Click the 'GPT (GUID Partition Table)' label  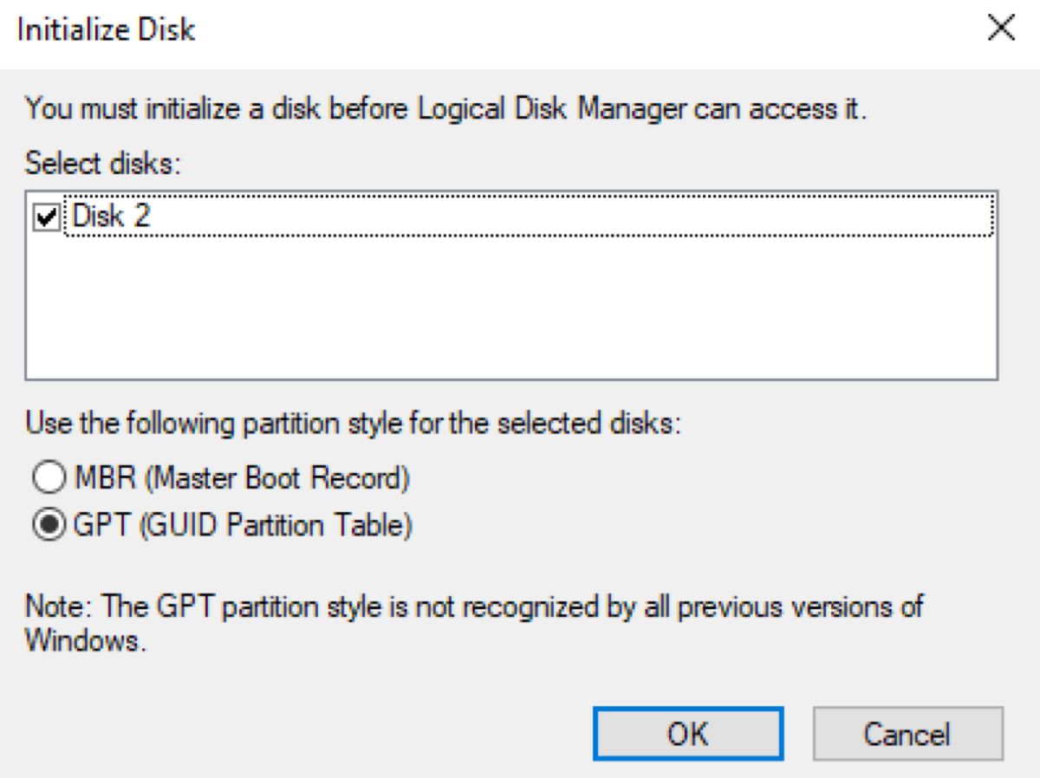(242, 525)
